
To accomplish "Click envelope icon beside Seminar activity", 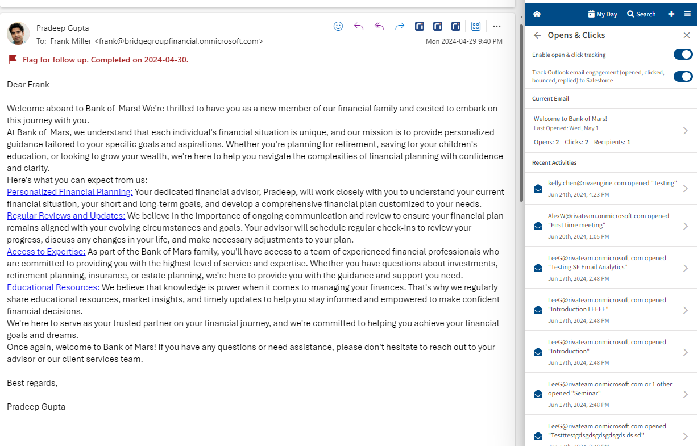I will pos(538,394).
